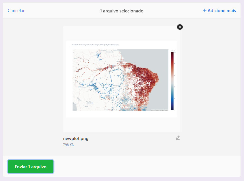
Task: Click the blank card area under the preview
Action: [x=122, y=124]
